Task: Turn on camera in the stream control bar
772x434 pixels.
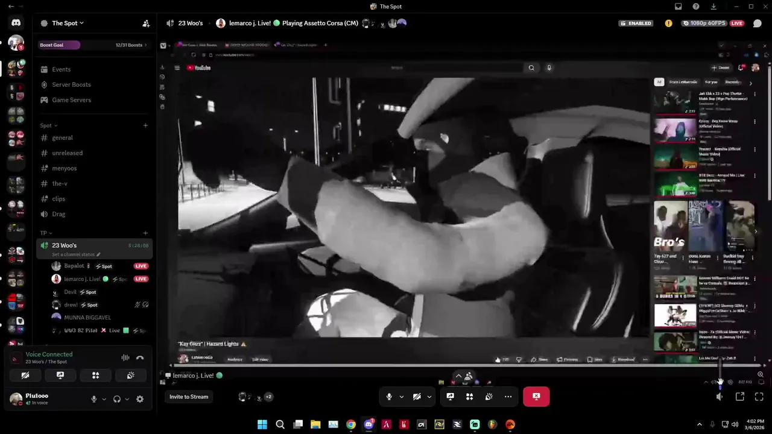Action: point(417,397)
